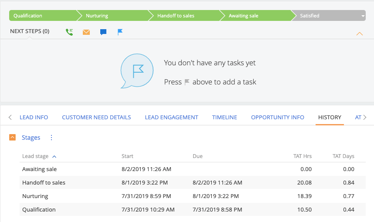Collapse the Next Steps panel with orange chevron
374x222 pixels.
coord(360,34)
